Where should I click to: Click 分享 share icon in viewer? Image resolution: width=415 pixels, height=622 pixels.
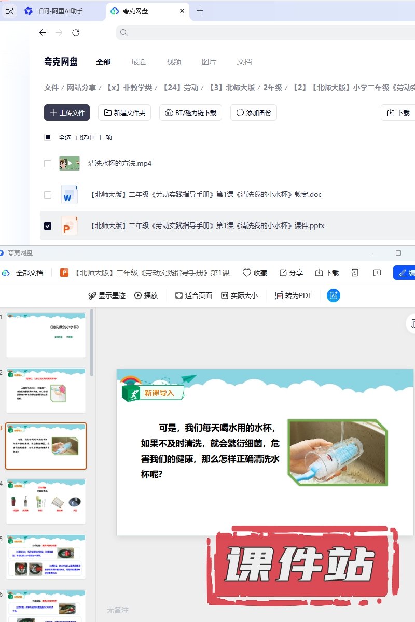click(x=291, y=273)
